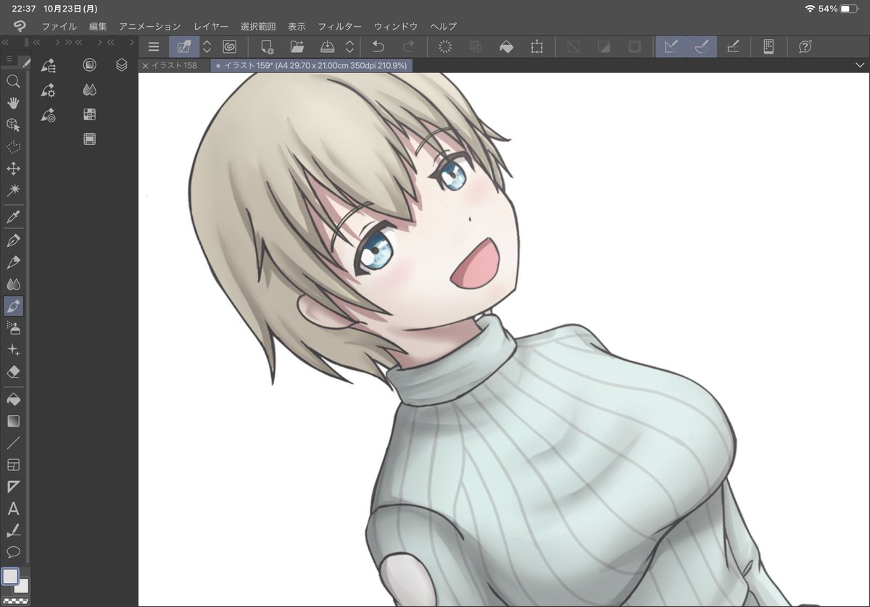
Task: Toggle Snap to Ruler in command bar
Action: click(x=671, y=47)
